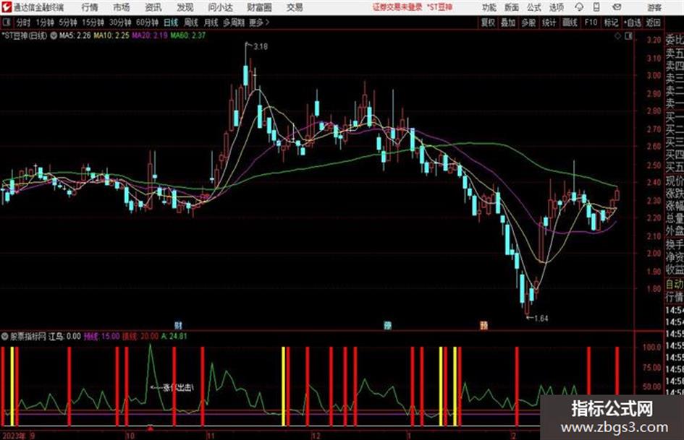Open the 公式 menu

(x=534, y=7)
